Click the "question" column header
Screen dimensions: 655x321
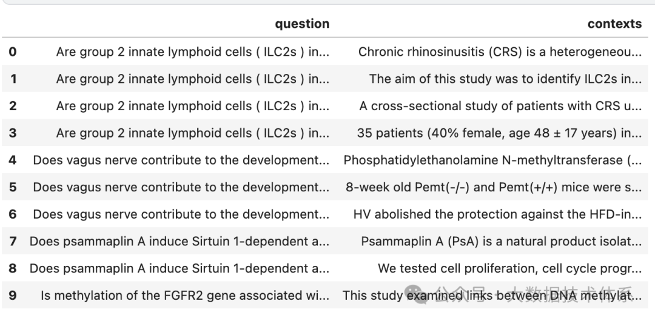(302, 24)
